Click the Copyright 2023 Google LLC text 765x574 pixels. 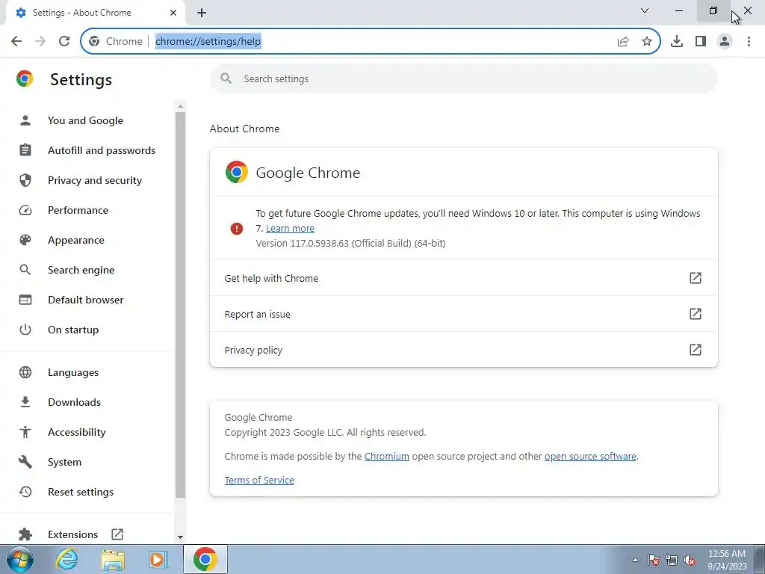pyautogui.click(x=325, y=433)
